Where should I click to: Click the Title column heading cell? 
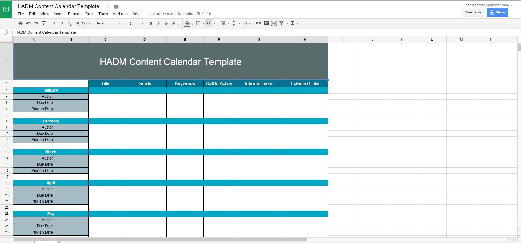click(x=105, y=83)
